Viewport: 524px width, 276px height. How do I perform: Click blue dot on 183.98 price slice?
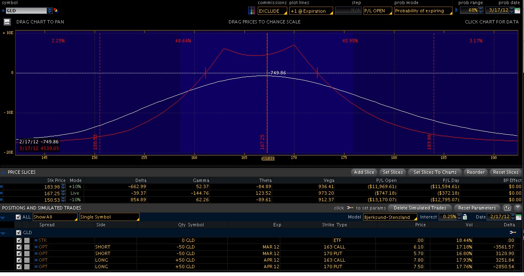tap(2, 187)
